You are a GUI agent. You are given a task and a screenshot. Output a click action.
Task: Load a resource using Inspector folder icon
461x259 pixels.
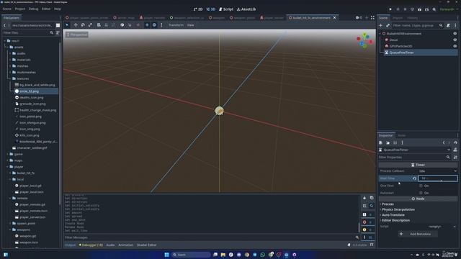pos(388,142)
